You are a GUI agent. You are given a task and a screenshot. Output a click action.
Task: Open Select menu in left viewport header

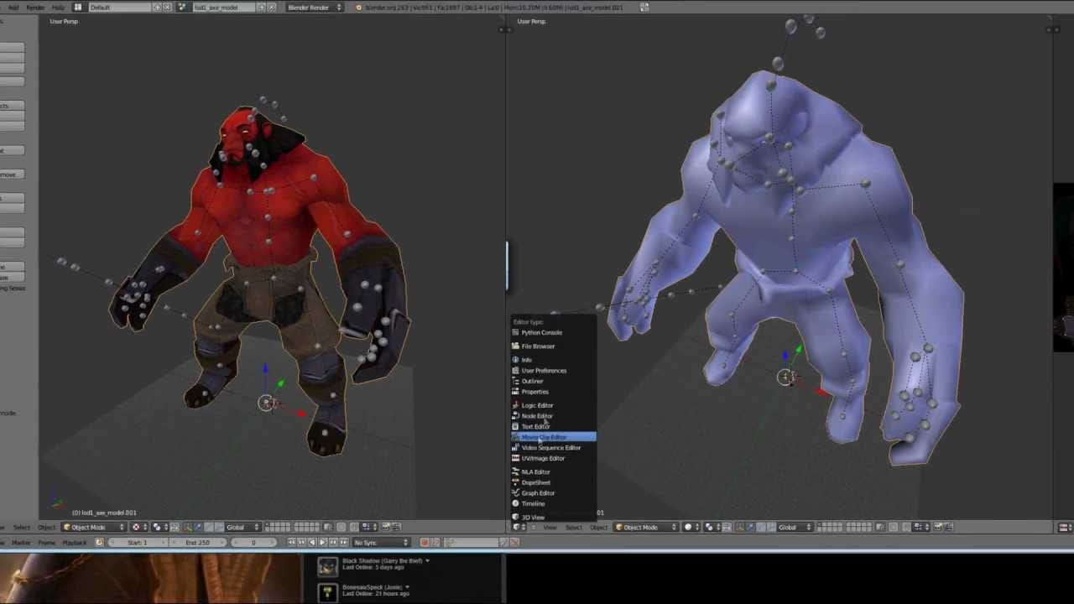(22, 527)
